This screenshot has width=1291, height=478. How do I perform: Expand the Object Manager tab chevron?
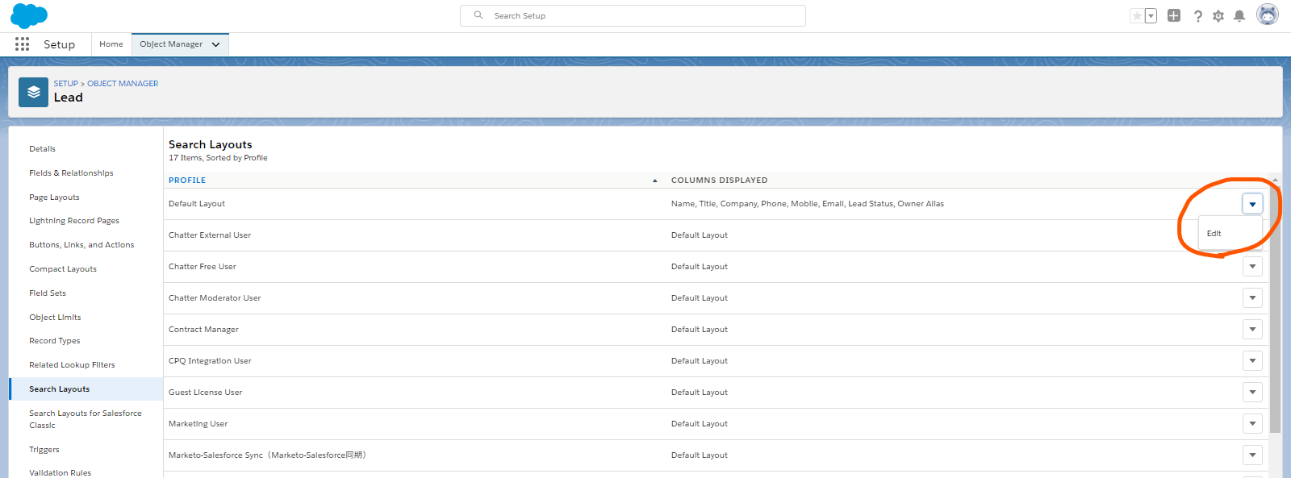coord(215,44)
